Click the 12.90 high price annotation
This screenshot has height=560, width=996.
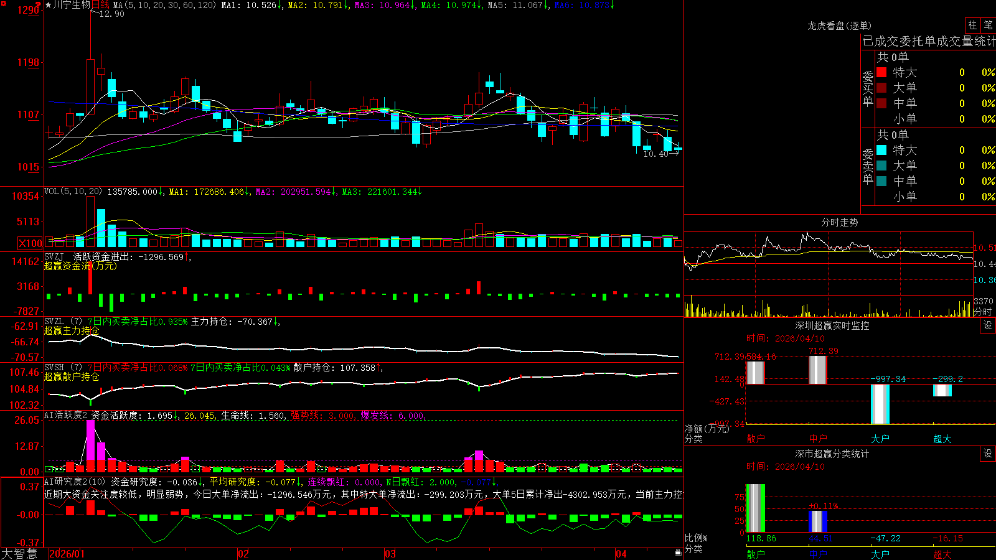pyautogui.click(x=111, y=14)
